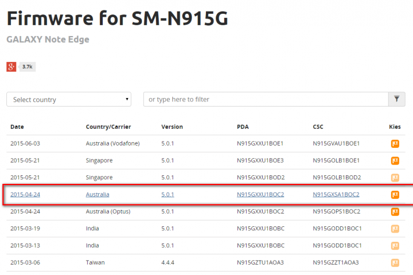Click the Google Plus share icon
The width and height of the screenshot is (413, 275).
click(x=11, y=66)
